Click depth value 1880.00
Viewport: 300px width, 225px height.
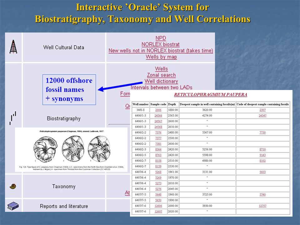pyautogui.click(x=173, y=110)
